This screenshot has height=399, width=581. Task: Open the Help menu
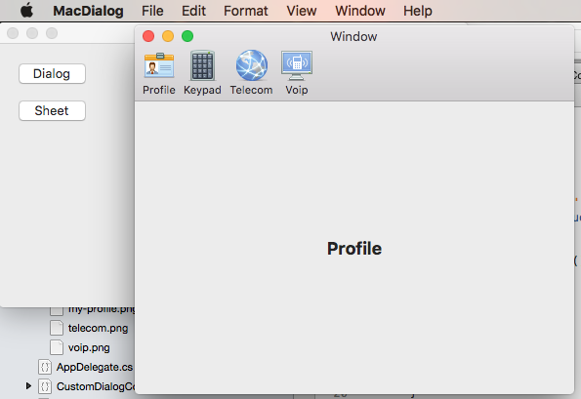coord(418,11)
